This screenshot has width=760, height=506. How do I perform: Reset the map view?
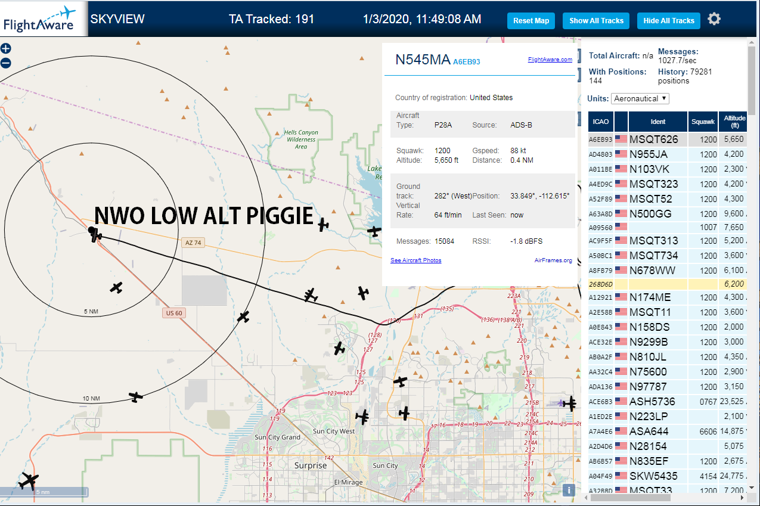tap(531, 21)
